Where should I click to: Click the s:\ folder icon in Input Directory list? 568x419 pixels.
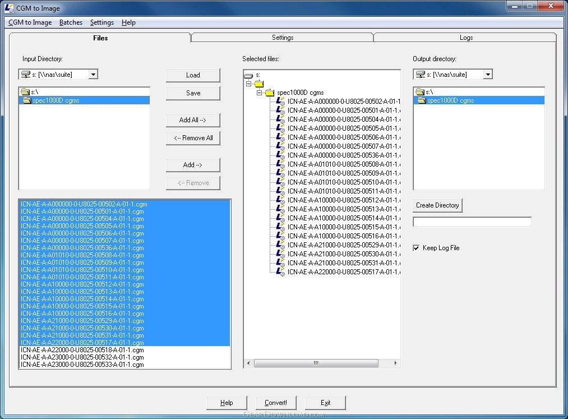(x=25, y=91)
